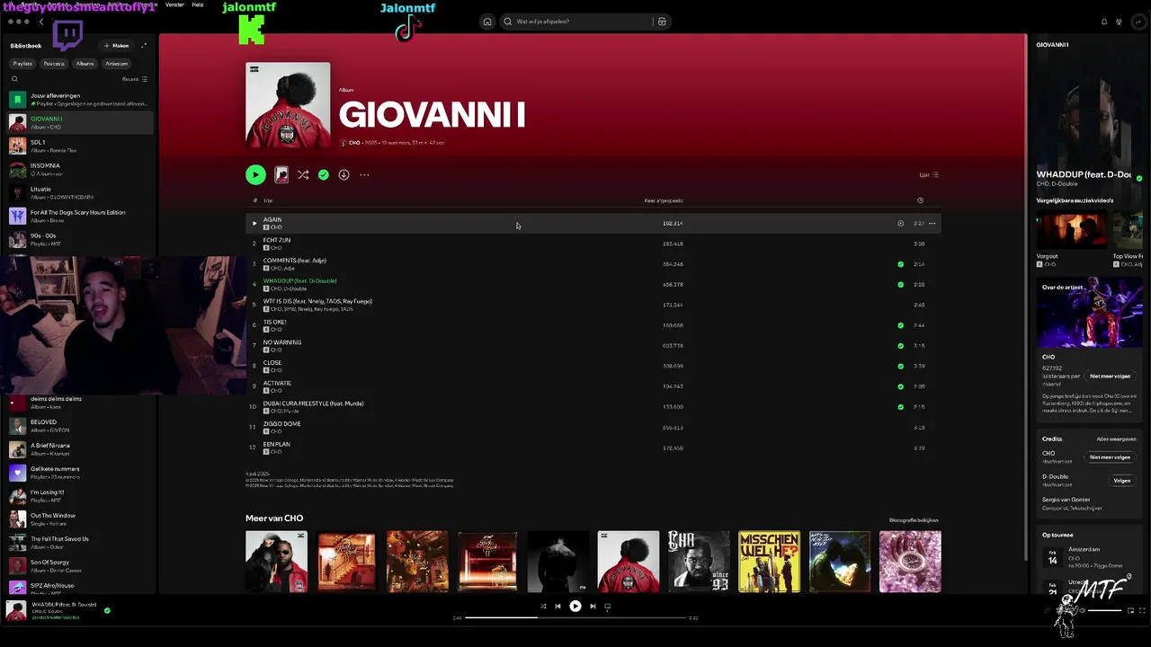This screenshot has width=1151, height=647.
Task: Select track ZIGGO DOME
Action: [x=593, y=428]
